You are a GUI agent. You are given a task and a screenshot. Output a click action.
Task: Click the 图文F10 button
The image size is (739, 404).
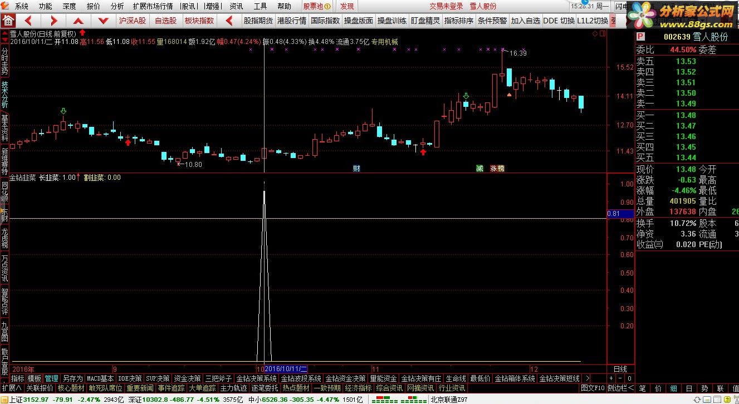coord(593,388)
